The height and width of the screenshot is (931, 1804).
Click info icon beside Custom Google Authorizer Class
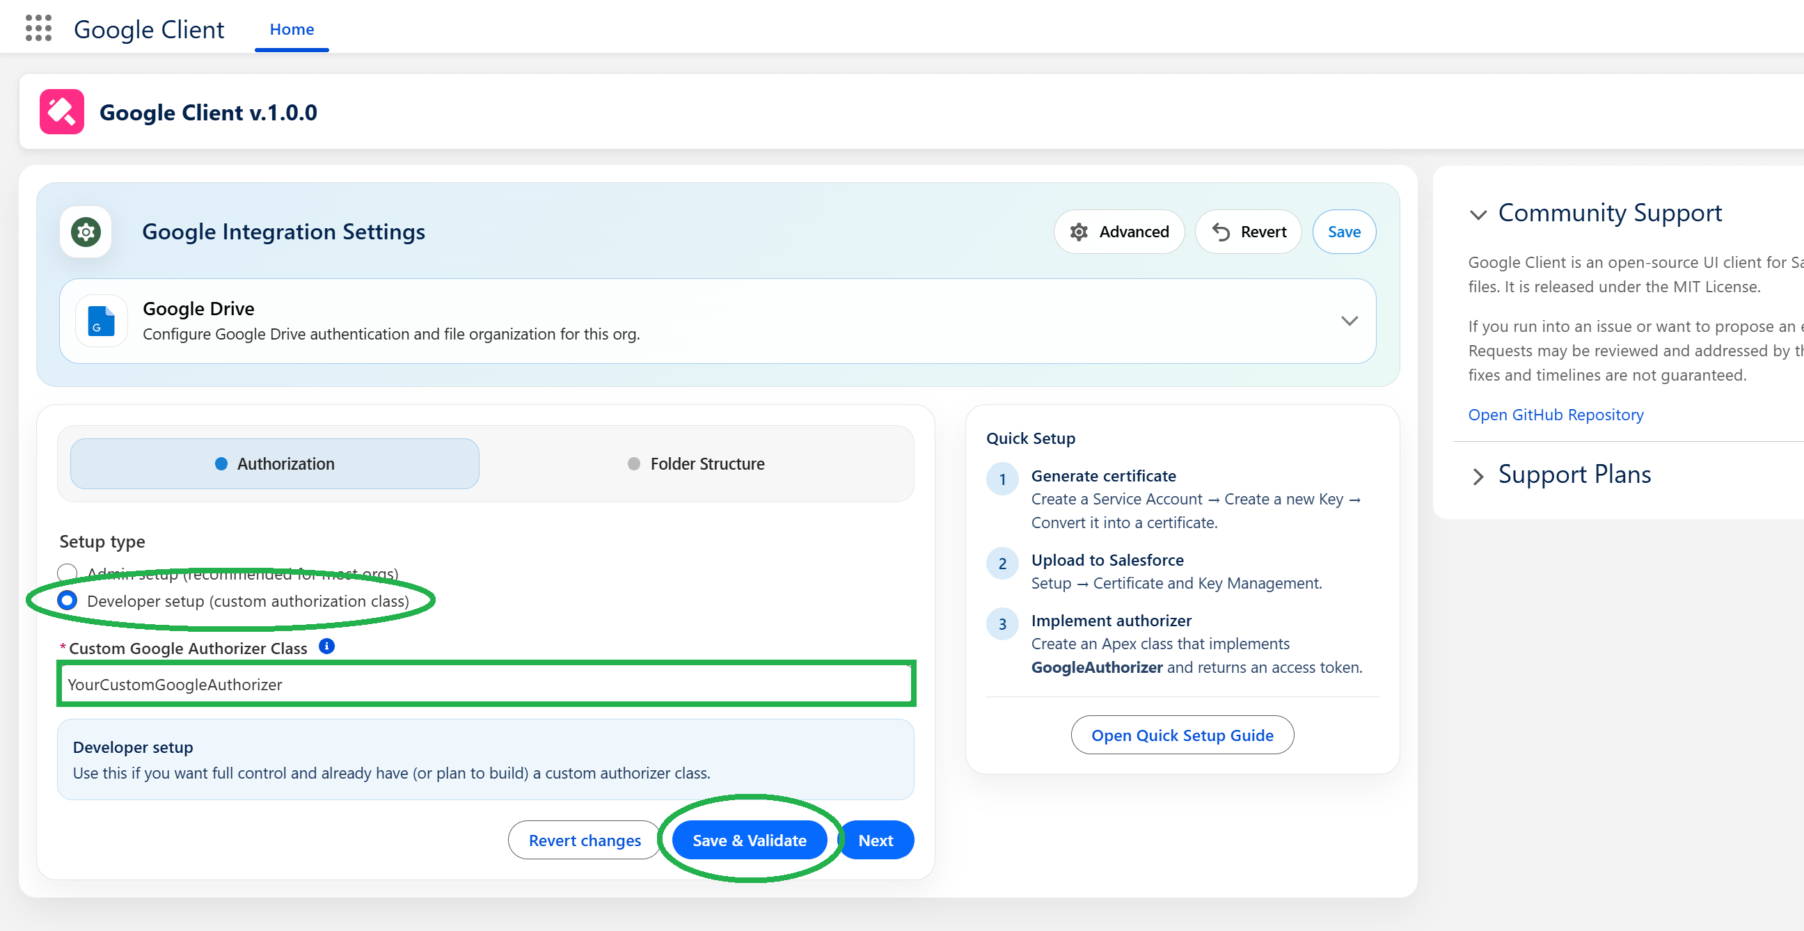pos(326,646)
